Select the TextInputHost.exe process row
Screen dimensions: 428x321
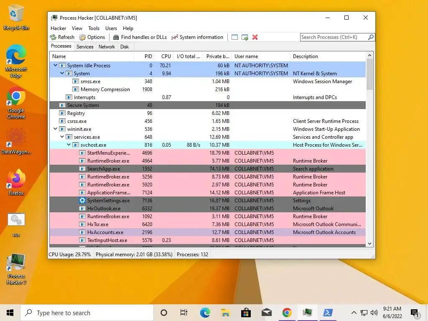207,240
